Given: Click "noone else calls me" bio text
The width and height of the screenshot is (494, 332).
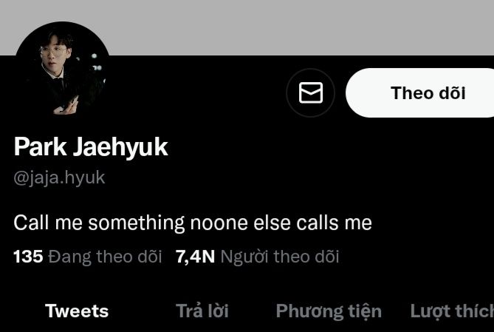Looking at the screenshot, I should 281,223.
